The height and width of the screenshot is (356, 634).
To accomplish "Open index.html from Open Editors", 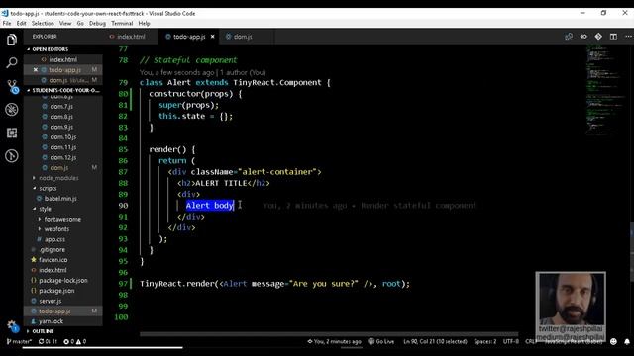I will click(63, 59).
